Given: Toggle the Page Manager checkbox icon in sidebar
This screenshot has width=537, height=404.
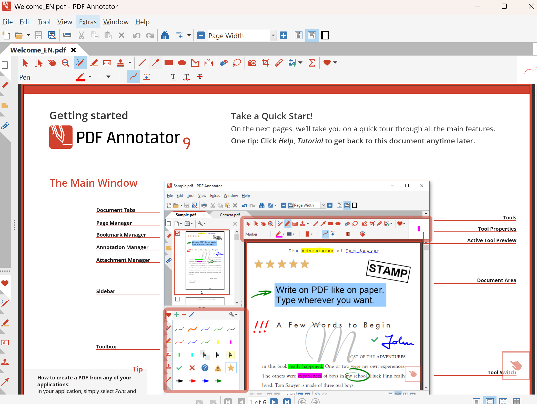Looking at the screenshot, I should [5, 65].
